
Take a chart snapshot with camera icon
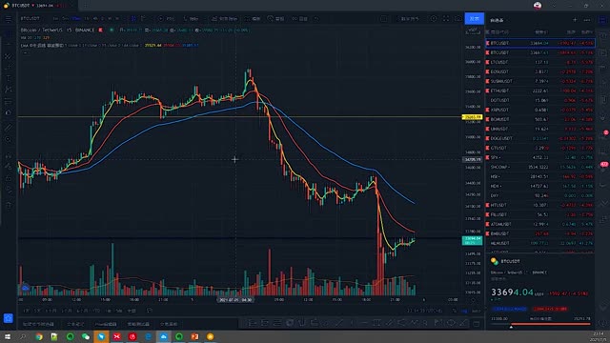tap(458, 19)
